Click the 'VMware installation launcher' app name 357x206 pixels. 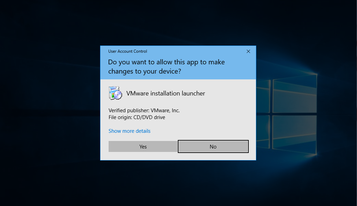click(x=165, y=93)
